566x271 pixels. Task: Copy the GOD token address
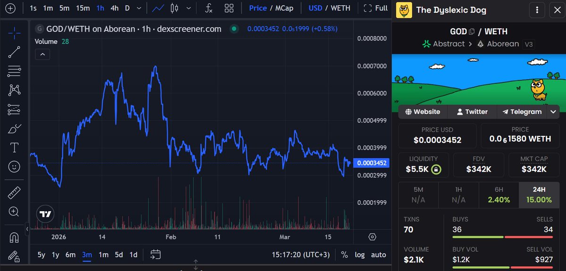tap(472, 32)
